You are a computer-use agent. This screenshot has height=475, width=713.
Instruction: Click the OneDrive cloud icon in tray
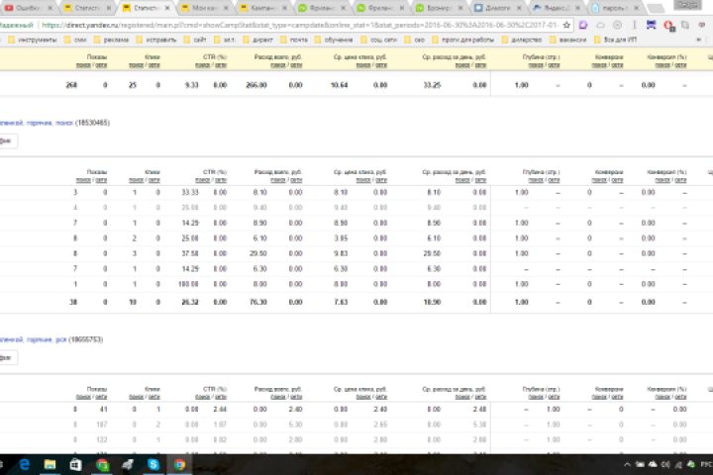653,464
